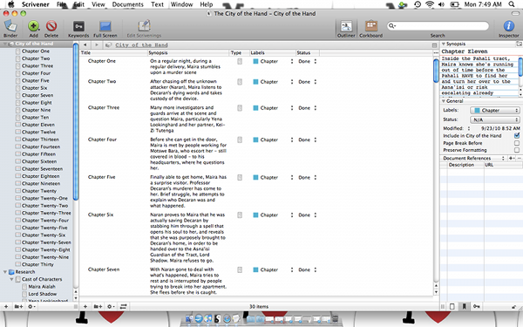Open the Text menu
Viewport: 523px width, 327px height.
[x=157, y=4]
